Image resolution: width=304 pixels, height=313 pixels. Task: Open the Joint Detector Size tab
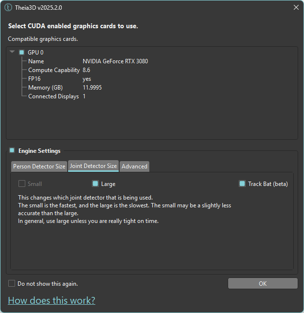(x=93, y=166)
